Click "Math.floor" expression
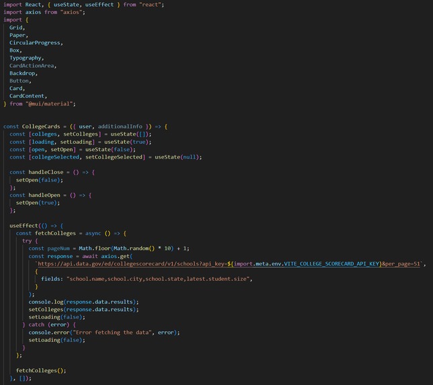 coord(95,249)
